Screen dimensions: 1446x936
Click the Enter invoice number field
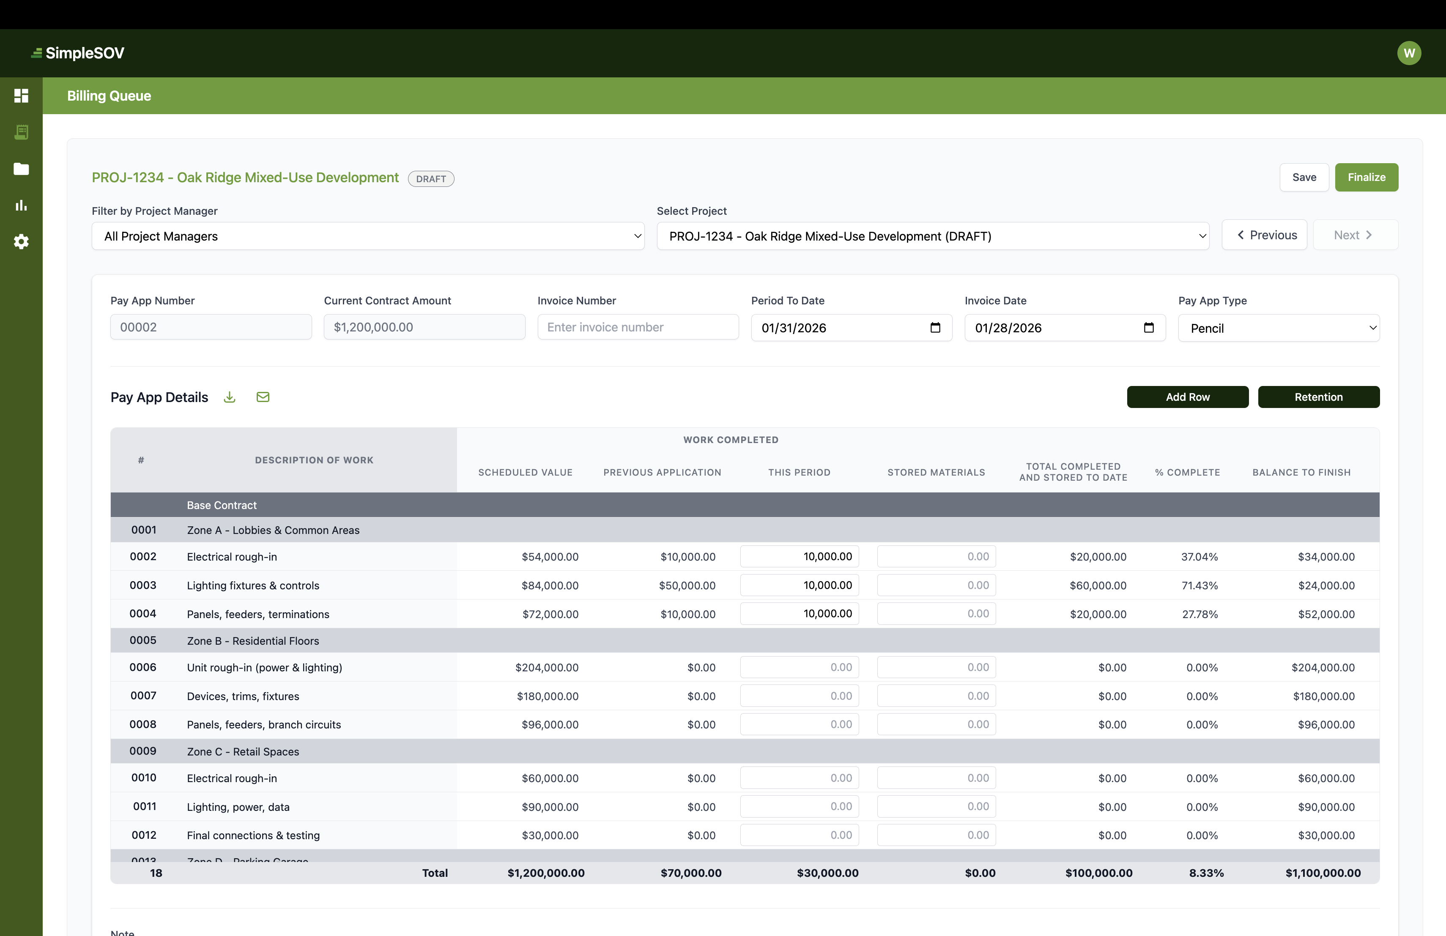point(638,327)
